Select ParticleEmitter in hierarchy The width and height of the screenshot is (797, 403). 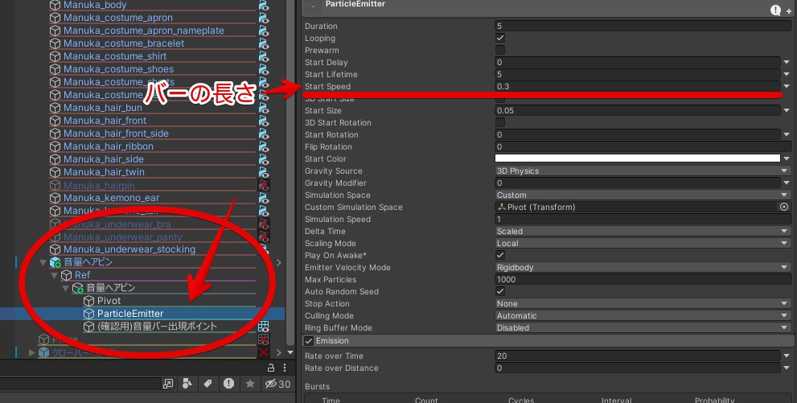click(130, 314)
